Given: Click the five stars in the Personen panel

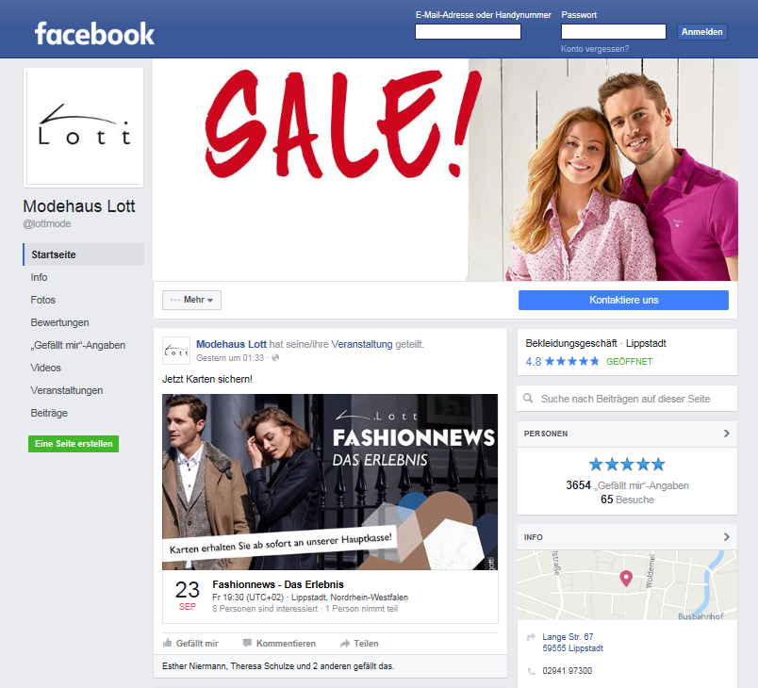Looking at the screenshot, I should [627, 465].
